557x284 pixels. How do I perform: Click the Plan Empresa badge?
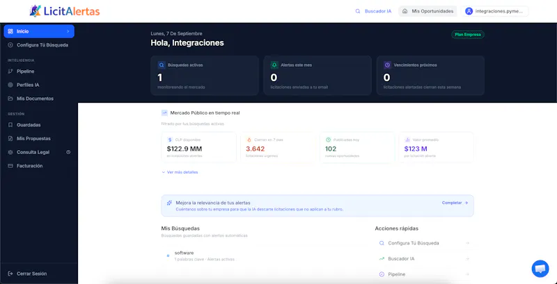click(x=468, y=34)
